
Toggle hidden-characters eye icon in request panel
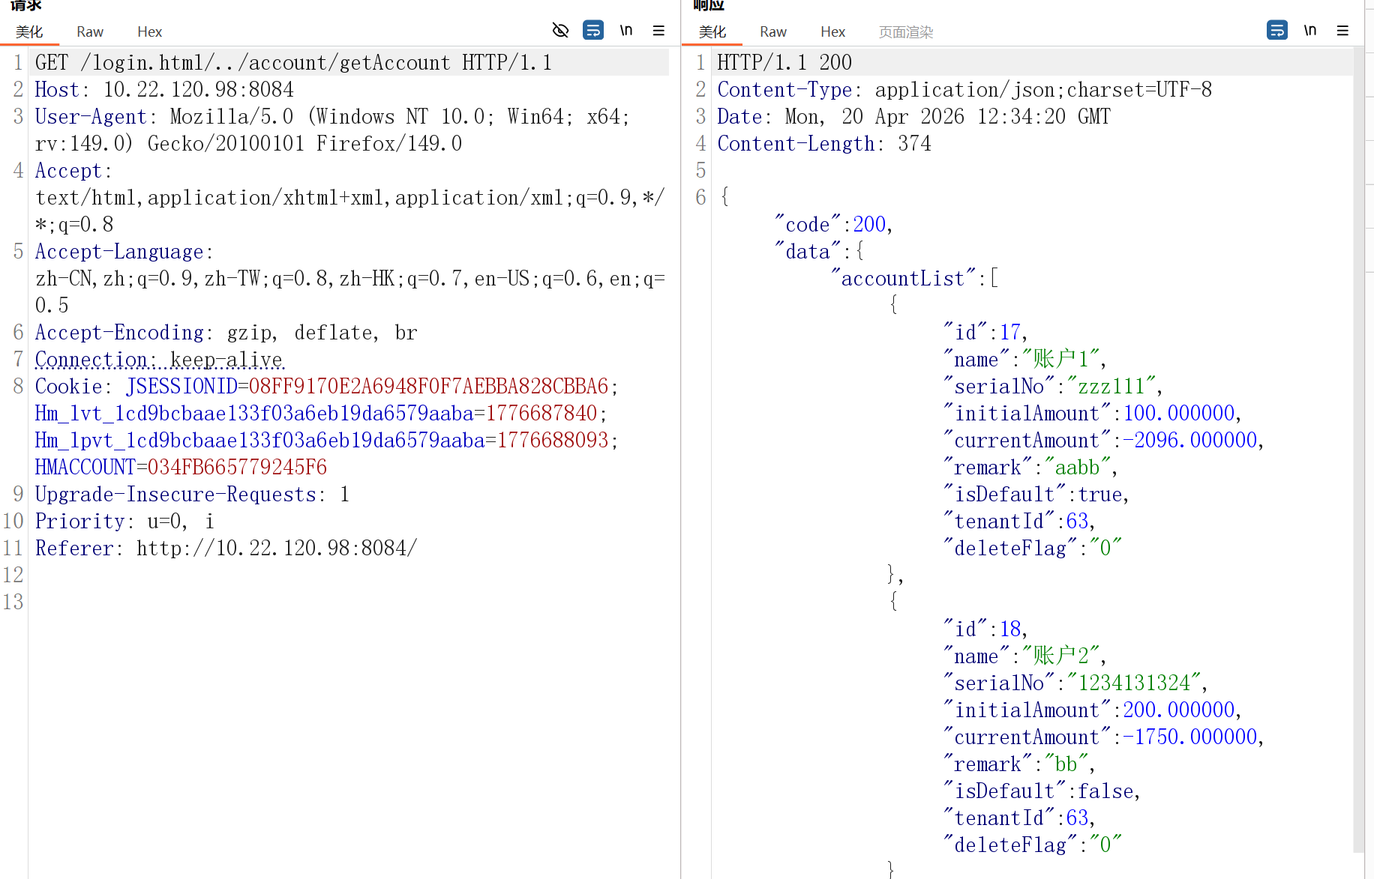click(x=560, y=31)
